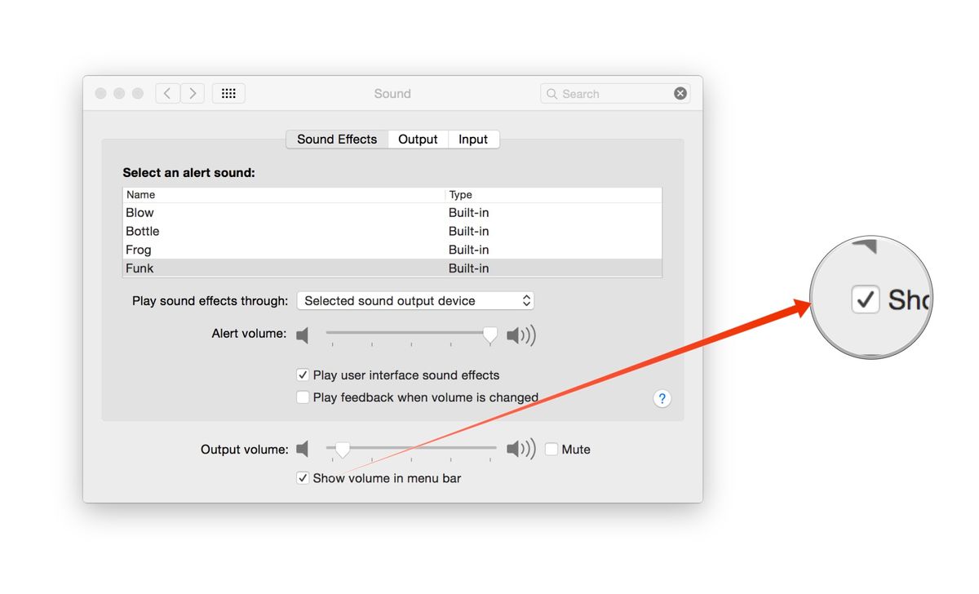Image resolution: width=979 pixels, height=594 pixels.
Task: Disable Play user interface sound effects
Action: [x=303, y=375]
